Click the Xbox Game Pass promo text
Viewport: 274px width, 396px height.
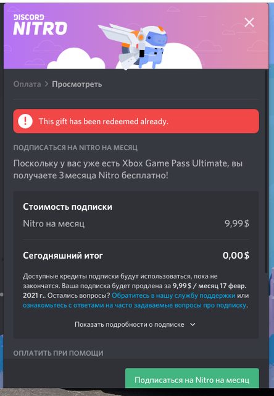[128, 169]
